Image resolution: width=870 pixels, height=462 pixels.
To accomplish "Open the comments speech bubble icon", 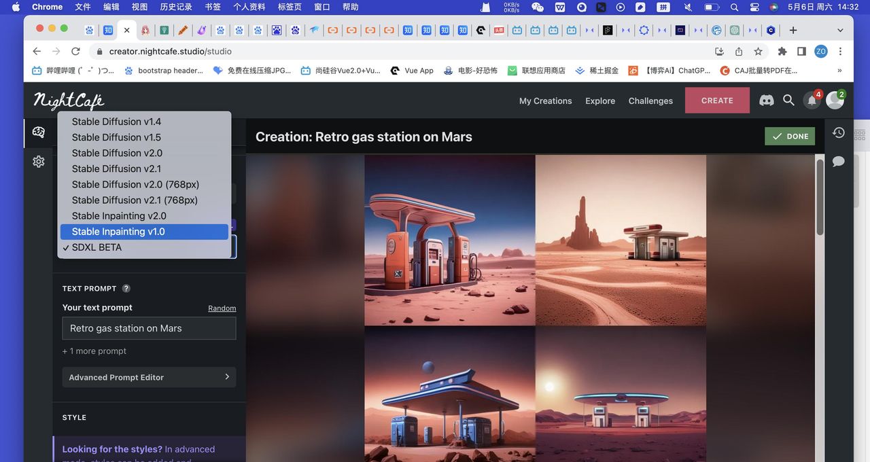I will pos(839,161).
